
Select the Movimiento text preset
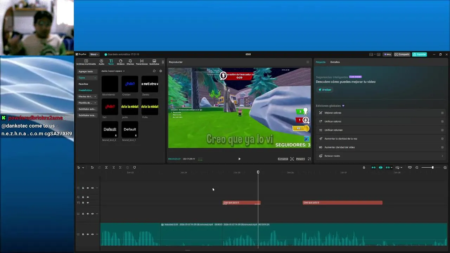pyautogui.click(x=110, y=84)
